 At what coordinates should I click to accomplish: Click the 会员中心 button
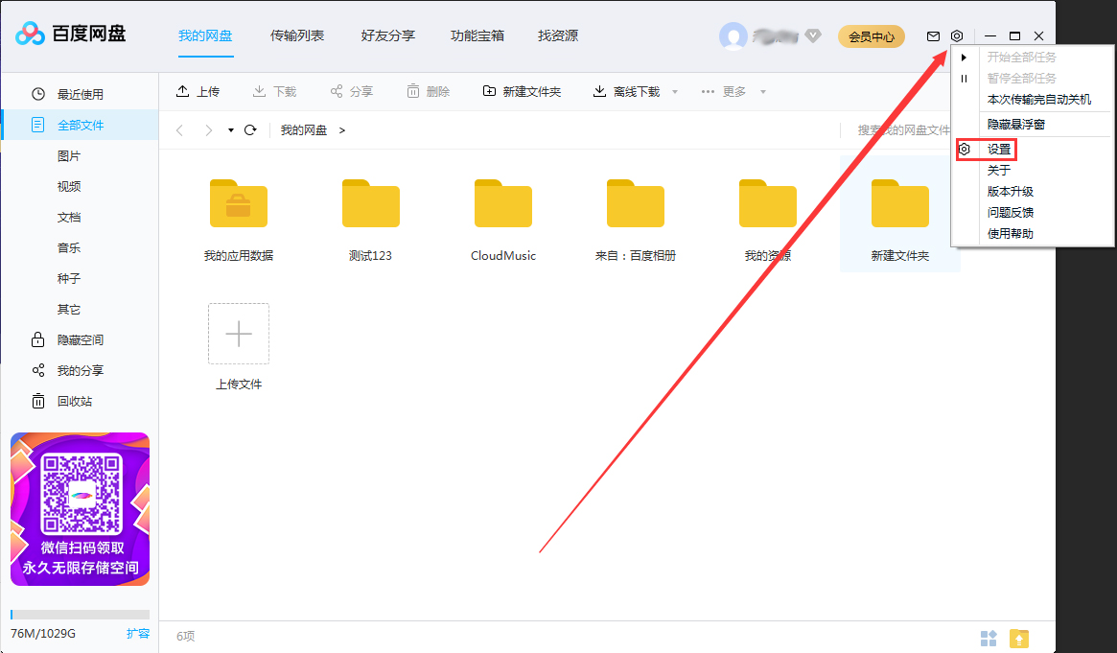(x=871, y=35)
